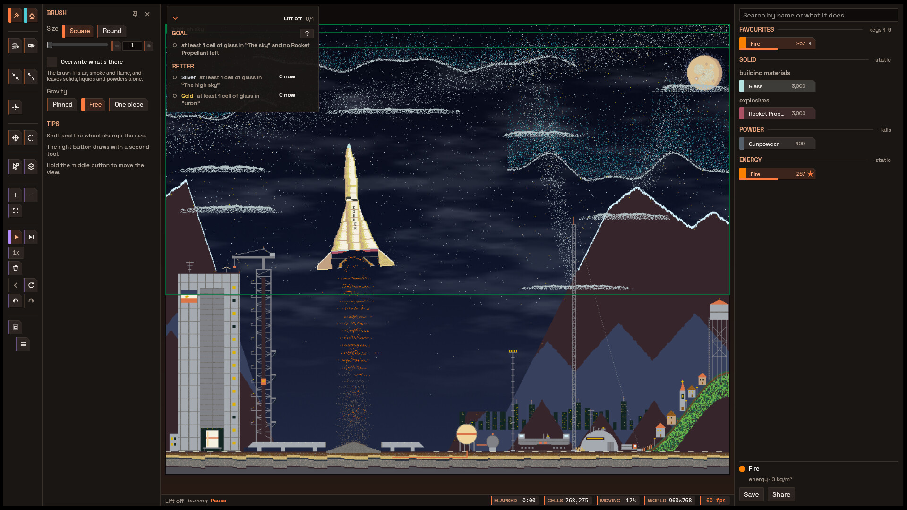Open the goal help question mark
Screen dimensions: 907x510
point(307,34)
